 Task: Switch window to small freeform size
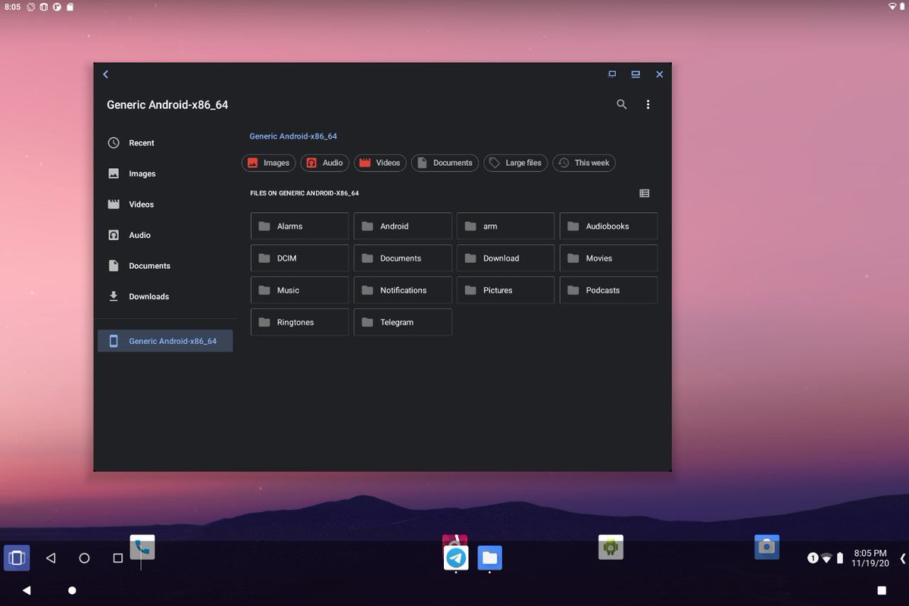point(612,74)
